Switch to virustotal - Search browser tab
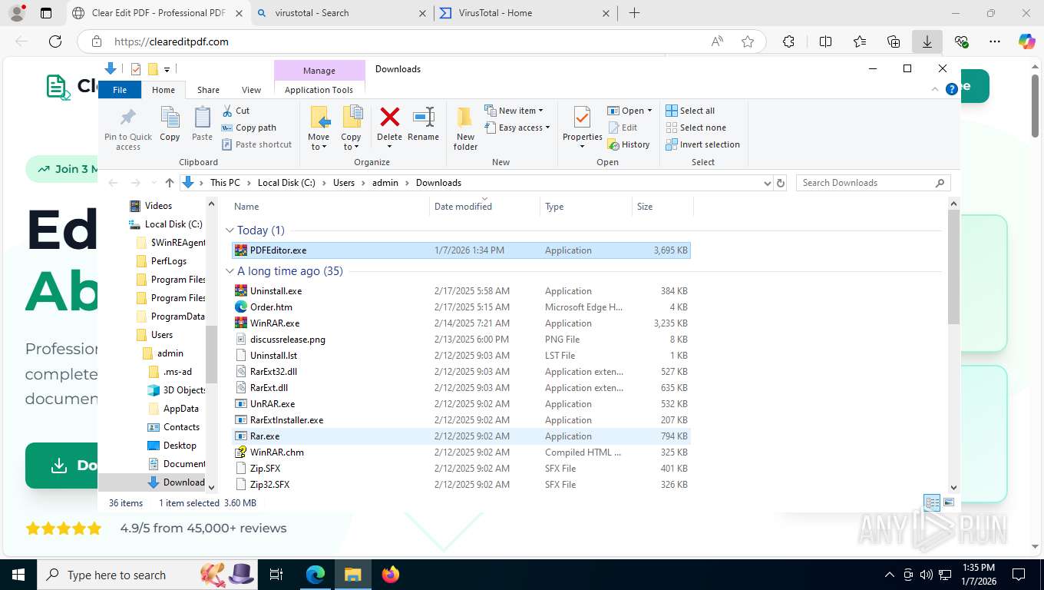This screenshot has height=590, width=1044. point(342,13)
